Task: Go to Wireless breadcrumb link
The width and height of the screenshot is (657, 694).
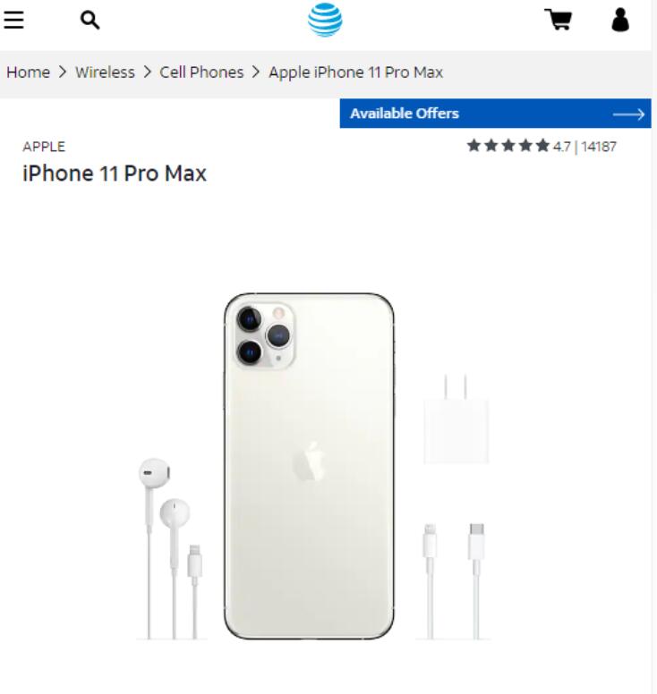Action: point(105,72)
